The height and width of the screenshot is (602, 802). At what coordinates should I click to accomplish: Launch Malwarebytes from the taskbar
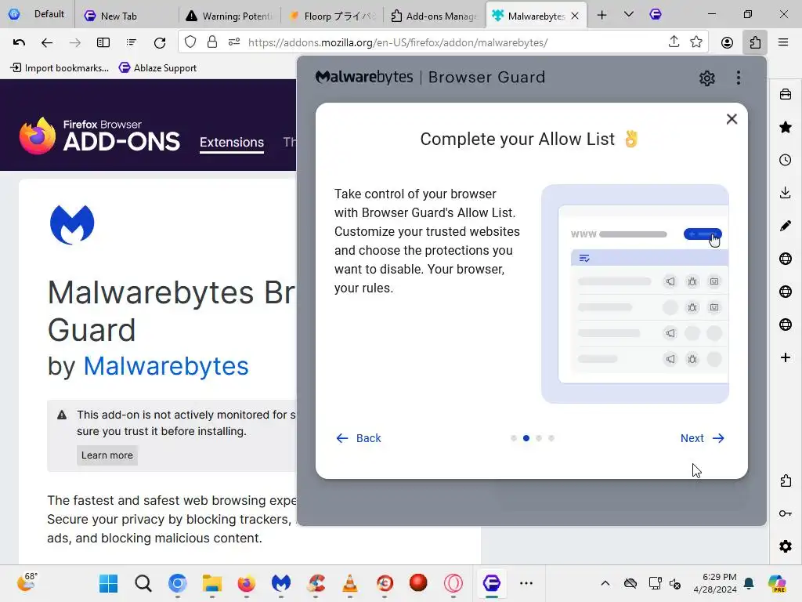pos(281,583)
